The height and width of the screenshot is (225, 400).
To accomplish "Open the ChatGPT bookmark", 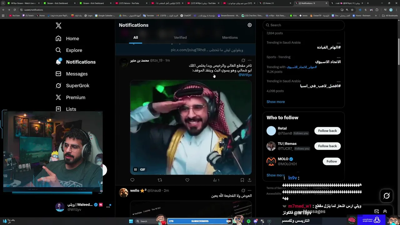I will (x=186, y=15).
